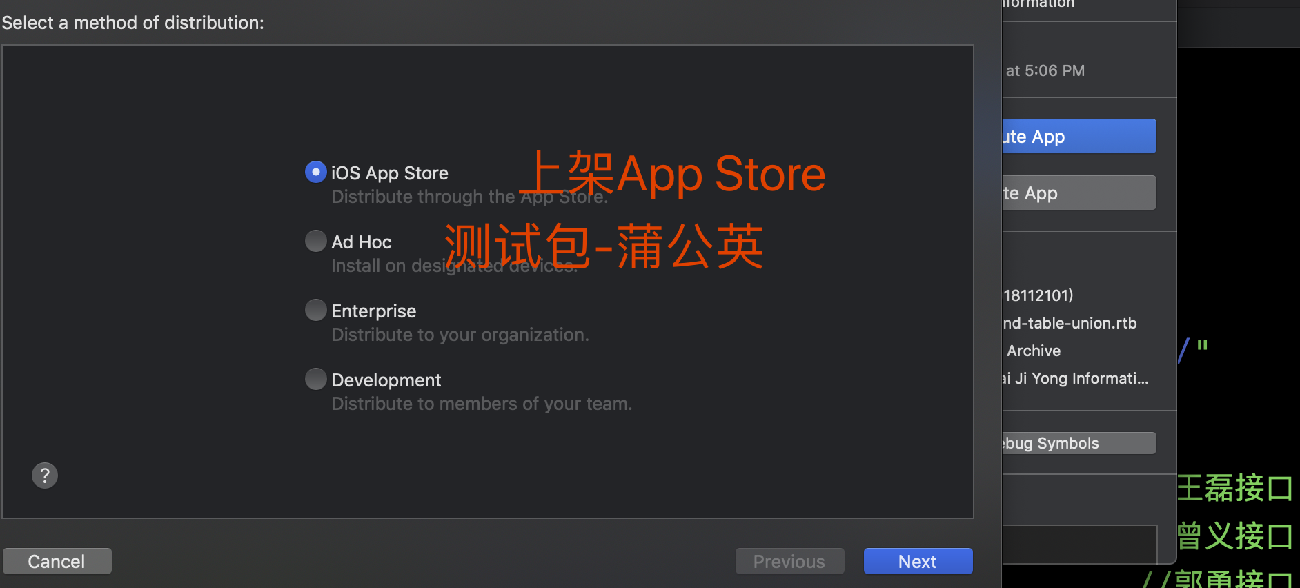Click 'Distribute to your organization.' description
Screen dimensions: 1300x588
coord(460,335)
